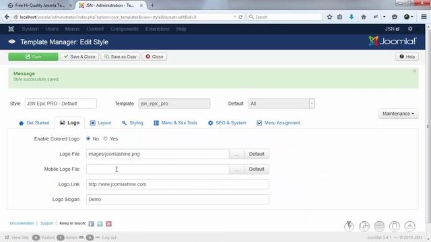Click the Facebook keep-in-touch icon
This screenshot has width=431, height=242.
(x=92, y=224)
